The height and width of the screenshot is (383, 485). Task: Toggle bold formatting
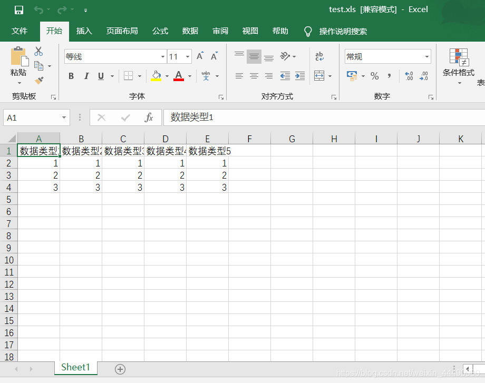[71, 76]
